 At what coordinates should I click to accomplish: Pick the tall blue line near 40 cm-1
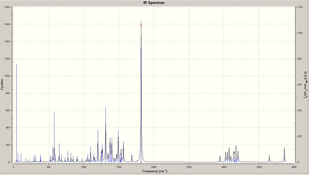tap(16, 113)
